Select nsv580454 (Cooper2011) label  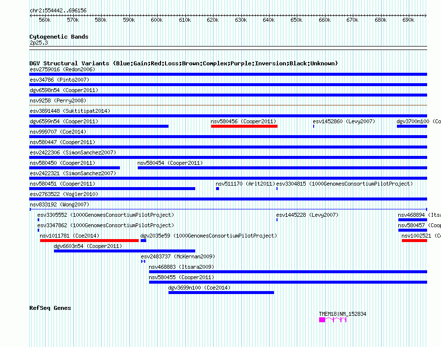pos(170,163)
